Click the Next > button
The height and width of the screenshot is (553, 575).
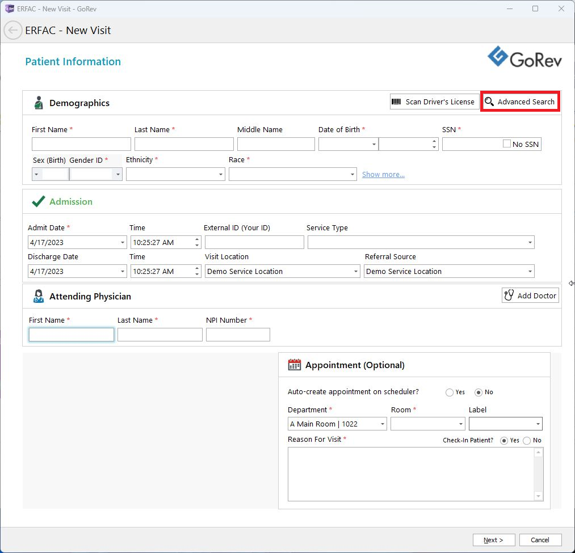(494, 540)
